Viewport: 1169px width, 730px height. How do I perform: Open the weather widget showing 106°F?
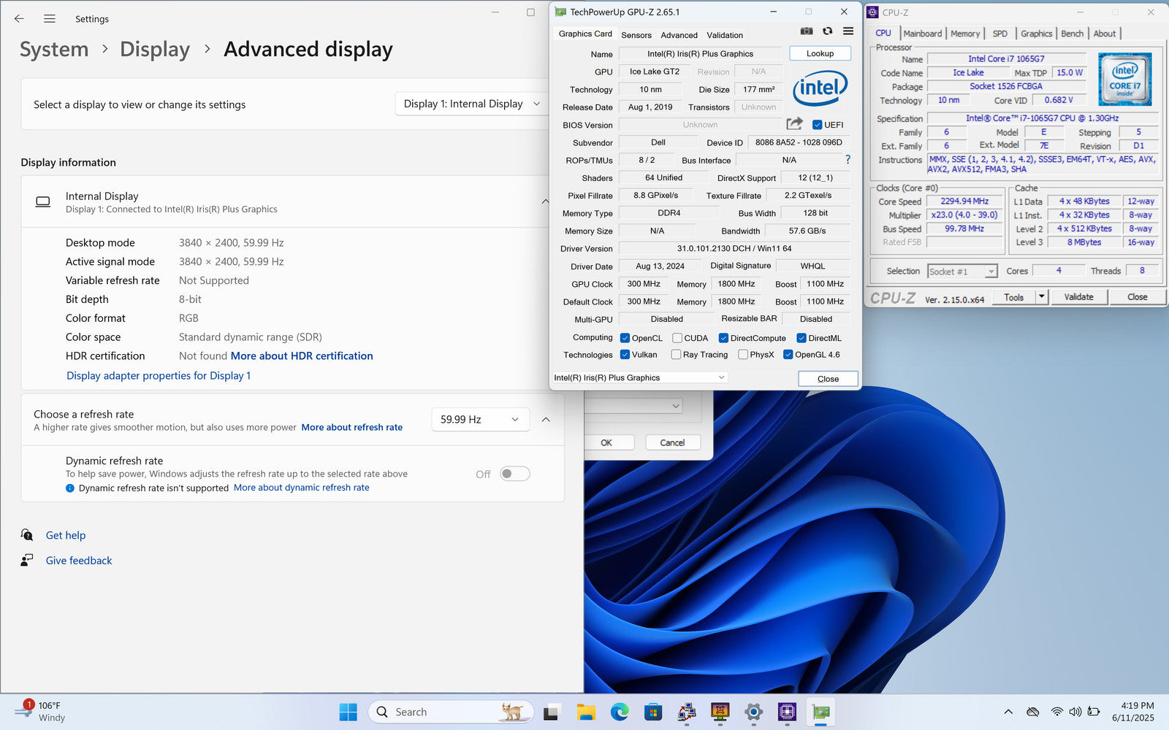click(x=42, y=712)
